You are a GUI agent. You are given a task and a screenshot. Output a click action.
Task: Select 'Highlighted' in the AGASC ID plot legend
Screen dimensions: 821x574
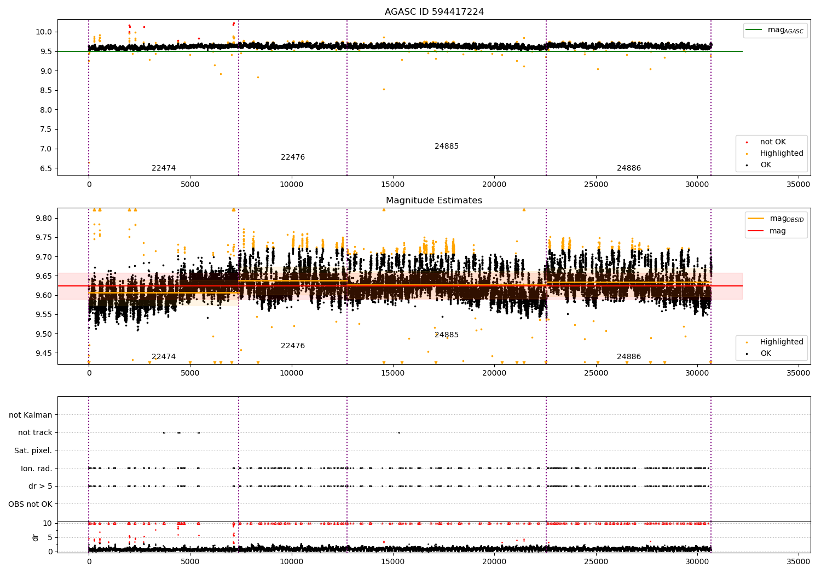[x=782, y=154]
